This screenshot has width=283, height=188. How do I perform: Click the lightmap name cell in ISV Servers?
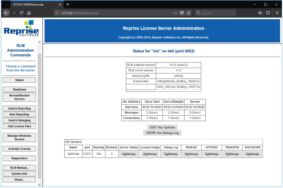point(73,154)
